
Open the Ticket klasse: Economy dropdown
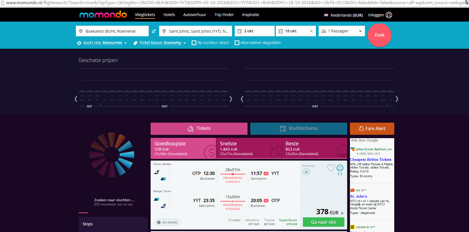163,43
